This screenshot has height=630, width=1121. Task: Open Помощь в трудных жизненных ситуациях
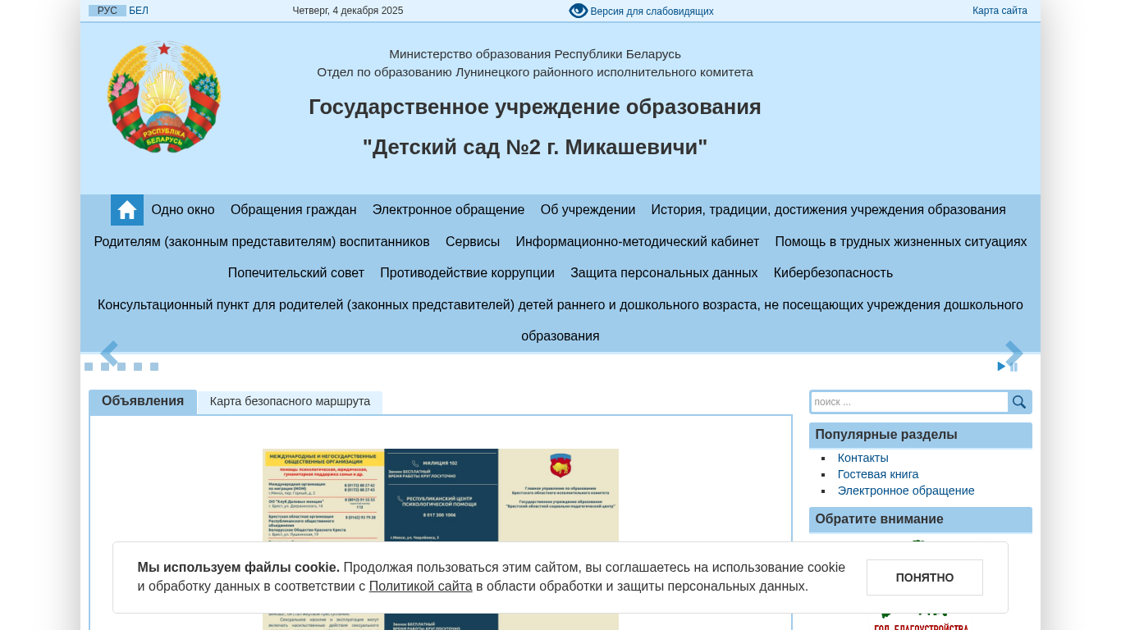(901, 242)
